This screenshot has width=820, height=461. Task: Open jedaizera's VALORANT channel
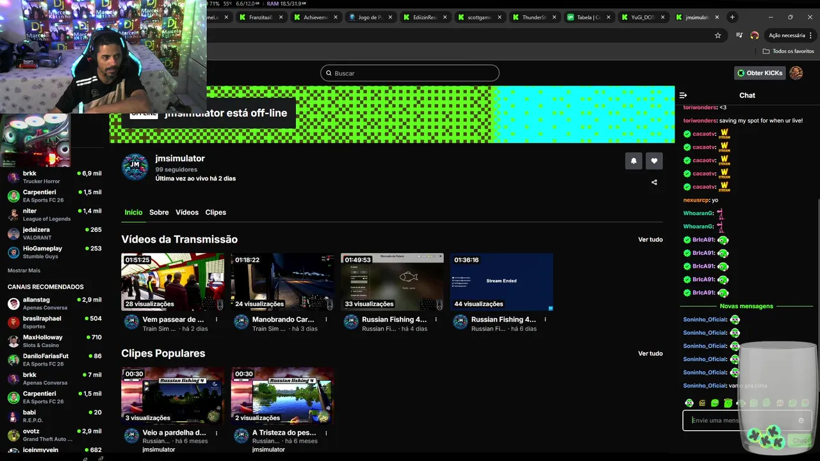54,234
